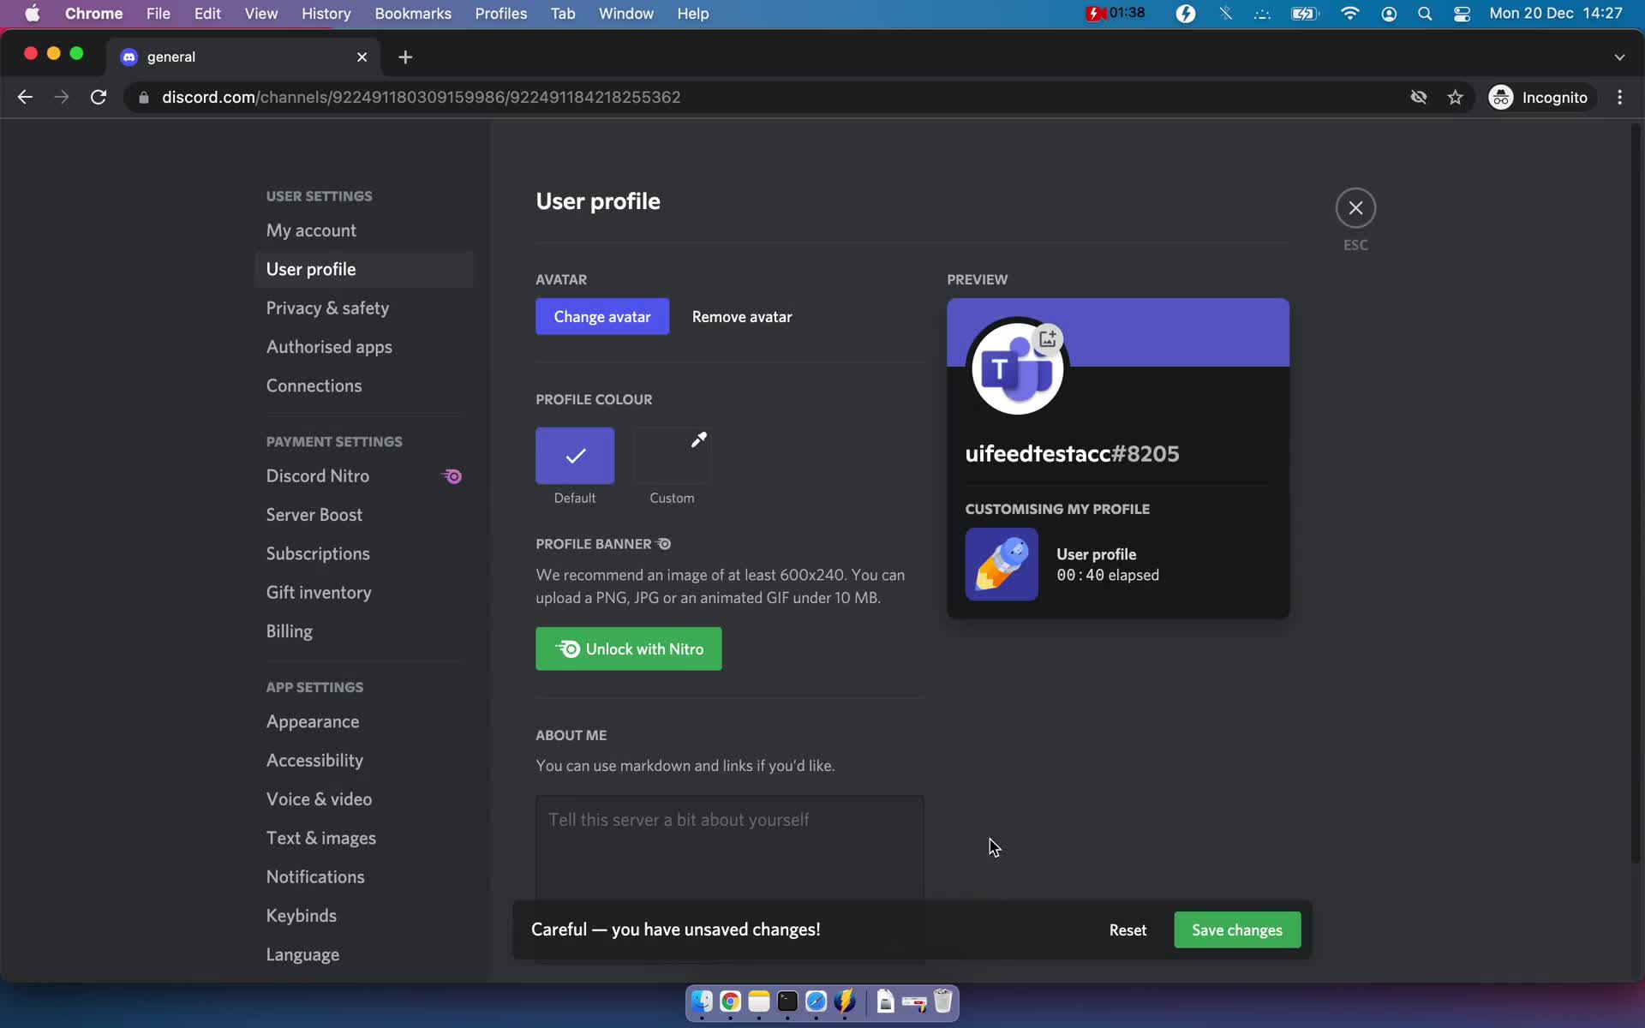Click the profile banner Nitro lock icon
Viewport: 1645px width, 1028px height.
tap(663, 544)
